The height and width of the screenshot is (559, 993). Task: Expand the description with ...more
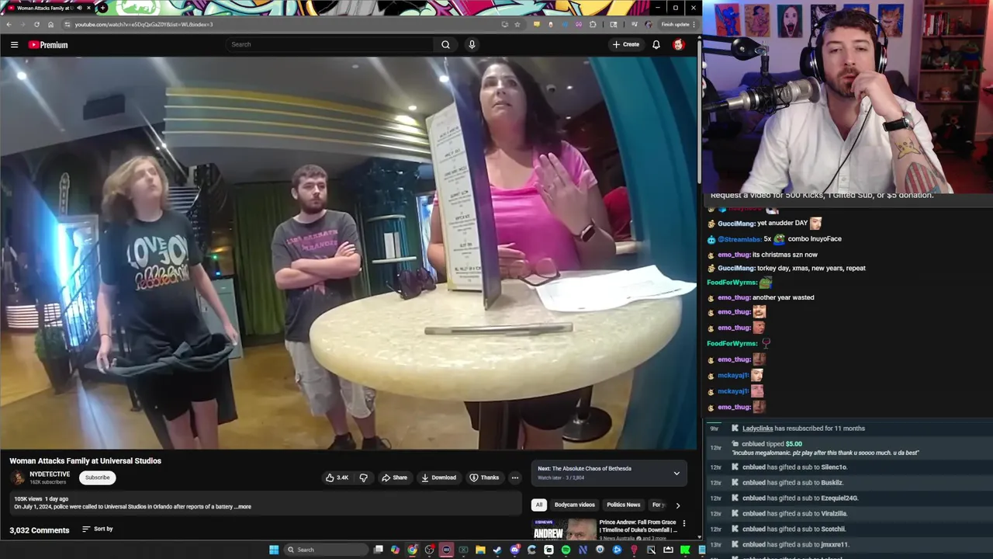(243, 506)
